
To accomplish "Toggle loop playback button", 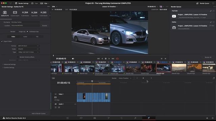I will [x=117, y=58].
